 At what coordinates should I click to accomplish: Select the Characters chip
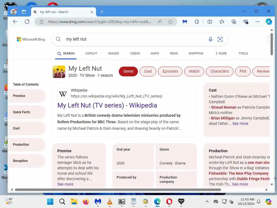[x=219, y=71]
